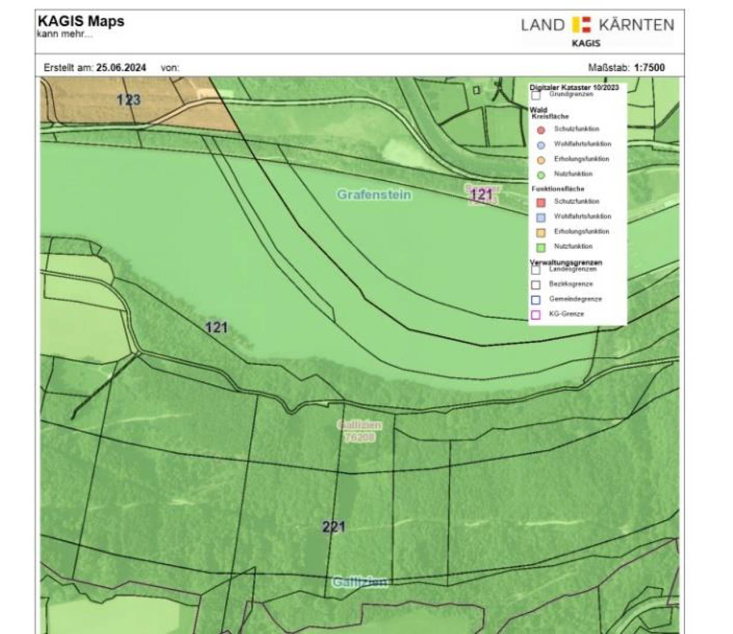Image resolution: width=733 pixels, height=634 pixels.
Task: Click the green square Nutzfunktion swatch under Funktionsfläche
Action: coord(541,247)
